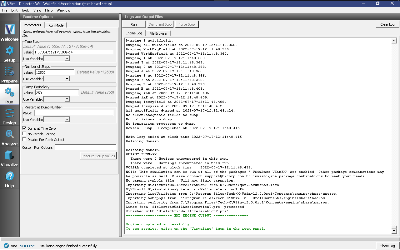Click the Number of Steps value field
Viewport: 400px width, 250px height.
click(55, 72)
